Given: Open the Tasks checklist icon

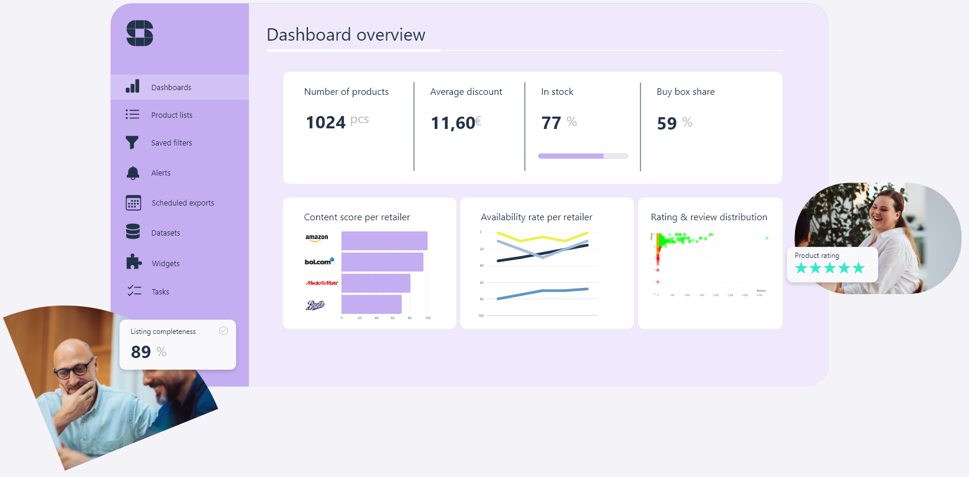Looking at the screenshot, I should [x=134, y=291].
